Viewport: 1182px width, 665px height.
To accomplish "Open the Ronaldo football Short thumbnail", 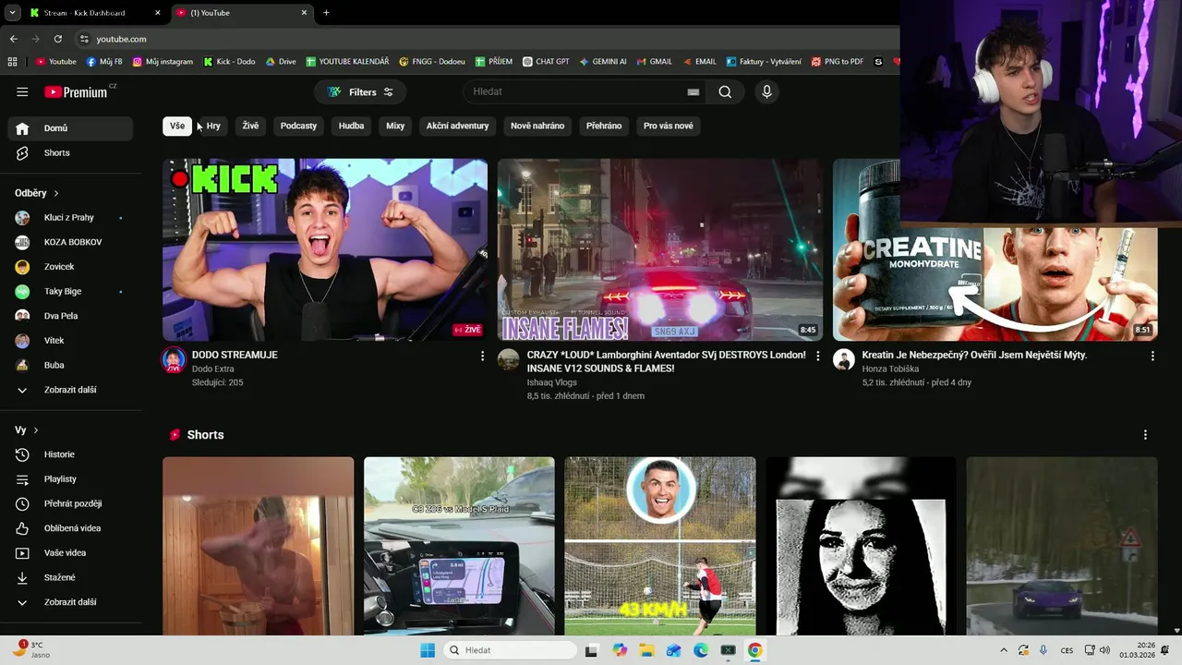I will point(660,546).
